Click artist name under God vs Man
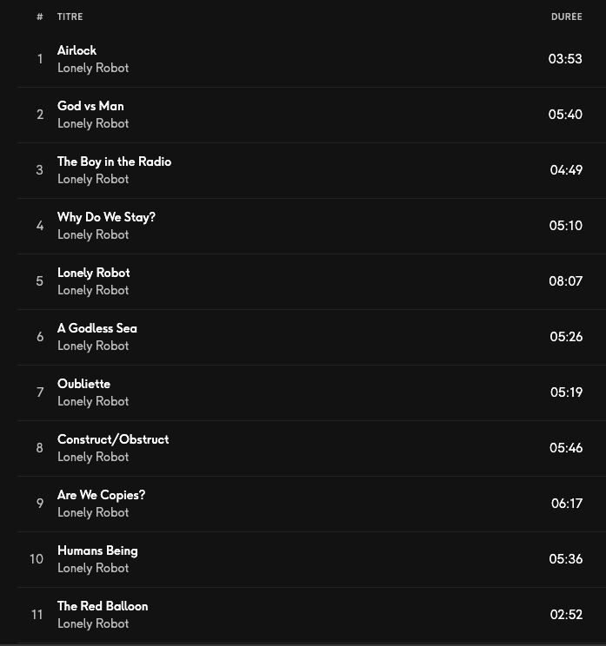The image size is (606, 646). [x=93, y=123]
